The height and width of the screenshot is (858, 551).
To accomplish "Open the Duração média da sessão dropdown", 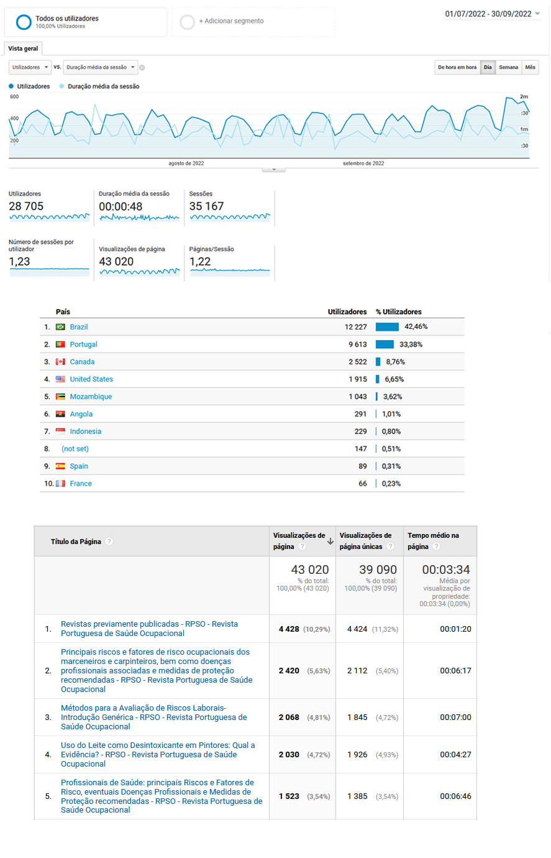I will pos(100,67).
